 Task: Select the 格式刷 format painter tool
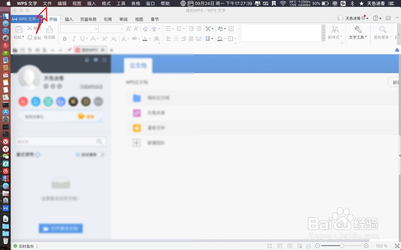tap(49, 34)
